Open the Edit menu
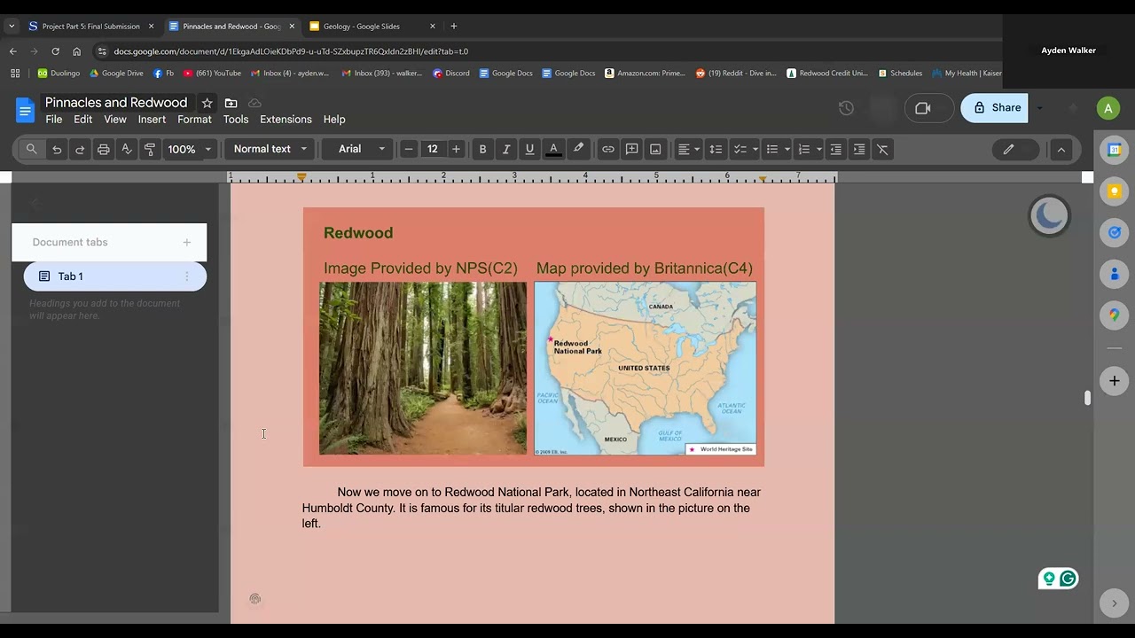 [x=83, y=120]
